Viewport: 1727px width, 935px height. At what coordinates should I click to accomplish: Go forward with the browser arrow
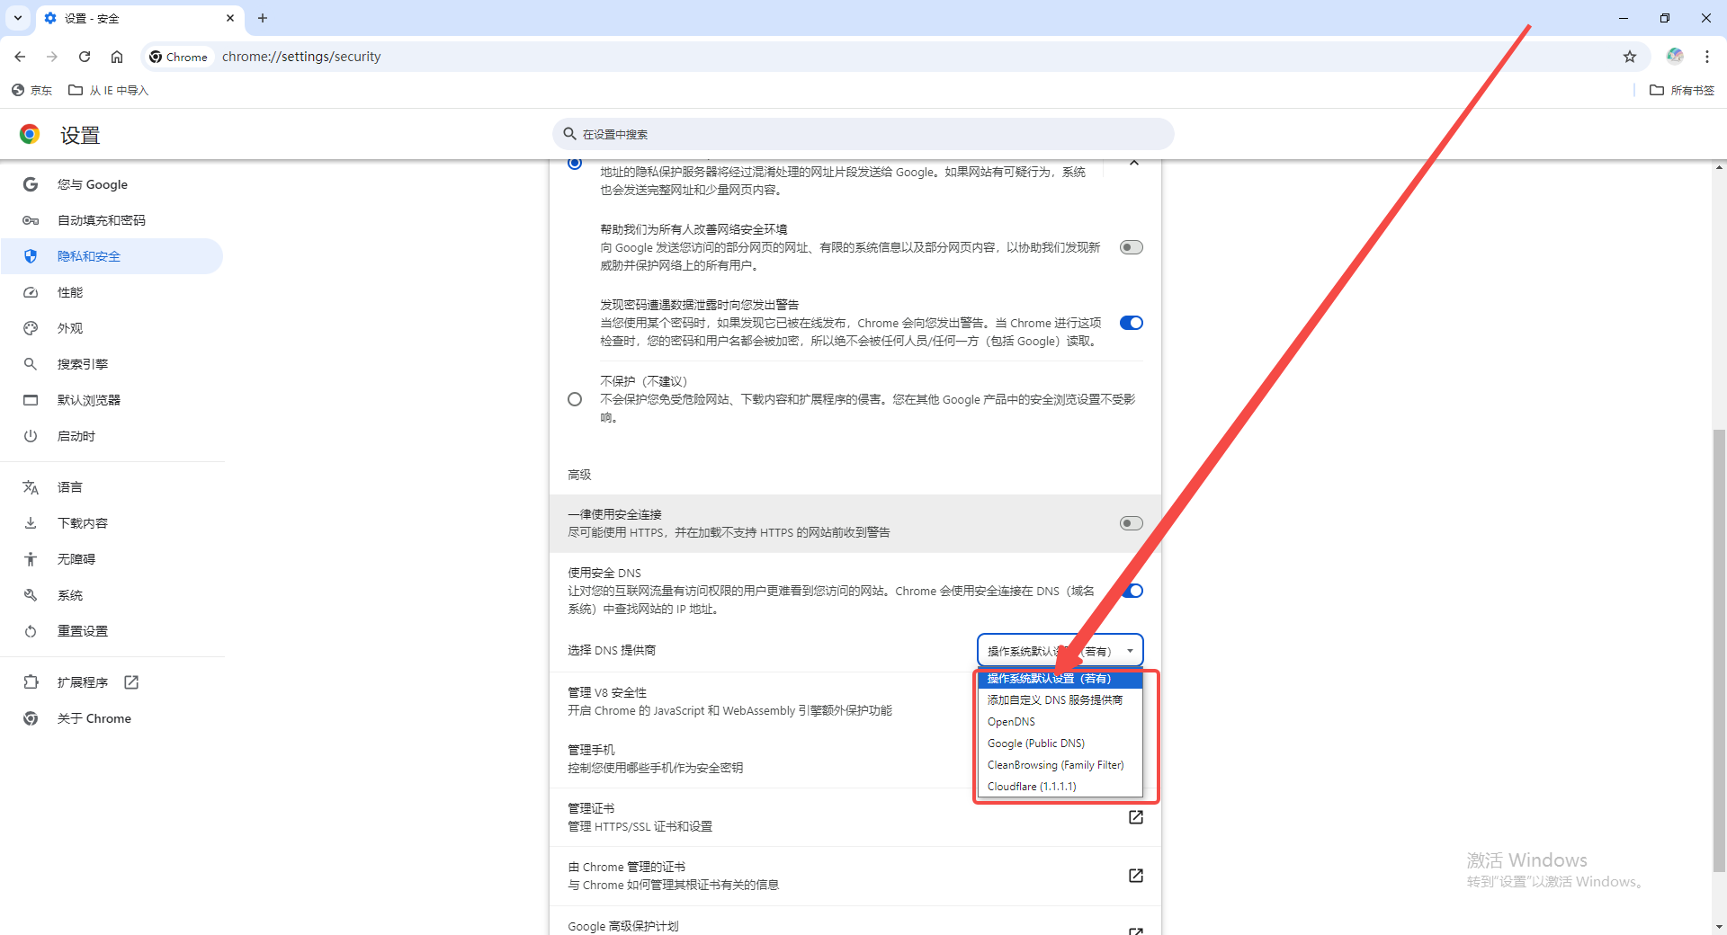(x=52, y=57)
